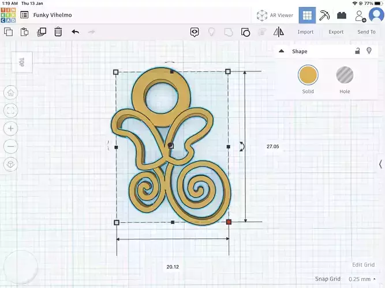The height and width of the screenshot is (288, 385).
Task: Switch to Bricks mode
Action: coord(342,16)
